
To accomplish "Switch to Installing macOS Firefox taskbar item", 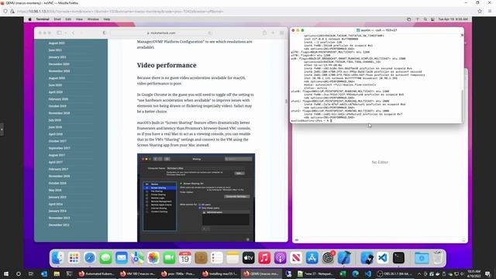I will (220, 274).
